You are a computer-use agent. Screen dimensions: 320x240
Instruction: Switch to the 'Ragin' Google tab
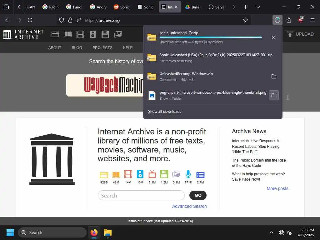click(x=51, y=7)
